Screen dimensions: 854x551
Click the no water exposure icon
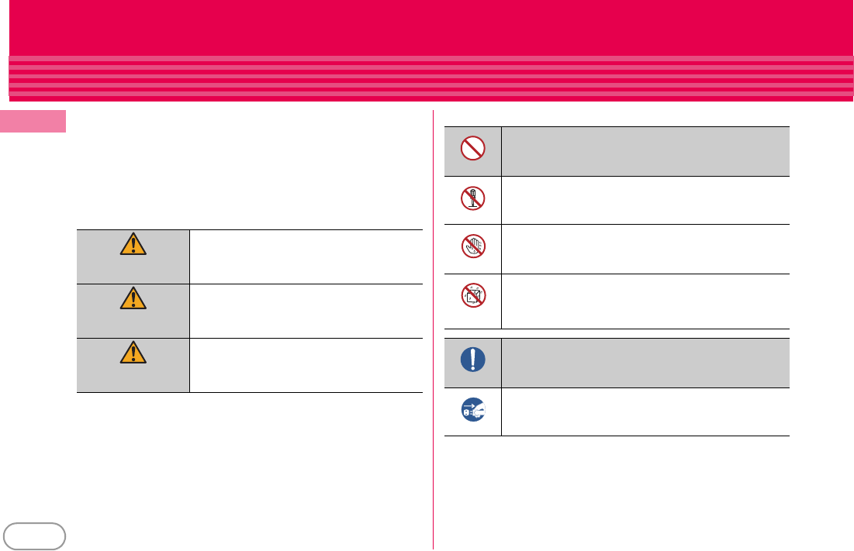pyautogui.click(x=473, y=295)
